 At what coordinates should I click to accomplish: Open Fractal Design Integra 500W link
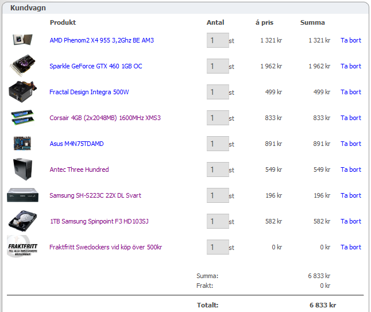pyautogui.click(x=89, y=92)
